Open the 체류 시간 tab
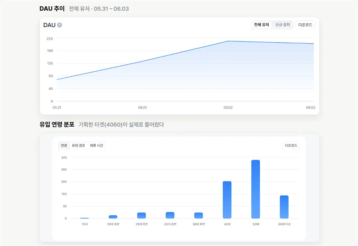 pos(96,145)
